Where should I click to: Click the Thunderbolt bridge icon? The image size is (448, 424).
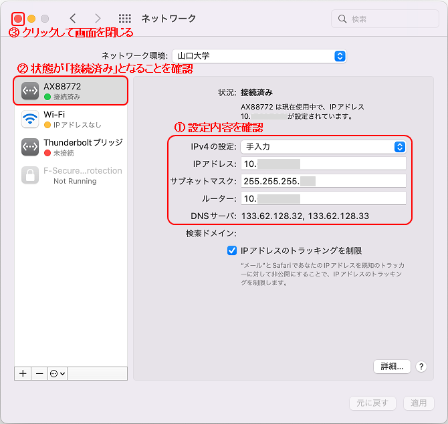pos(30,147)
